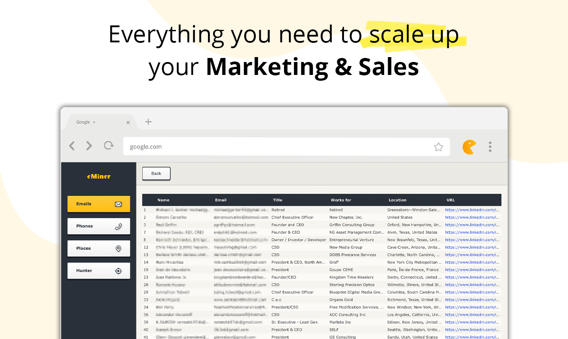This screenshot has width=568, height=339.
Task: Open LinkedIn URL for New Chapter, Inc. row
Action: [472, 217]
